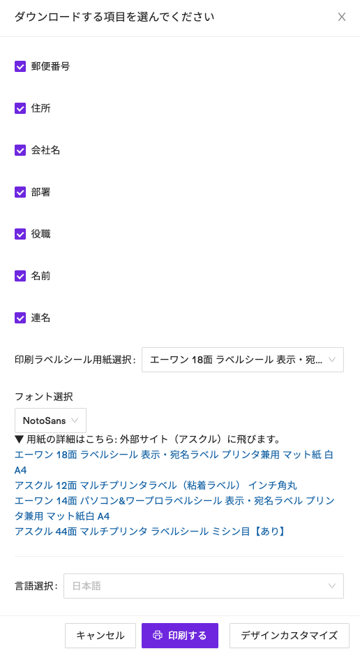Close the download items dialog with X
The image size is (360, 651).
click(x=341, y=17)
